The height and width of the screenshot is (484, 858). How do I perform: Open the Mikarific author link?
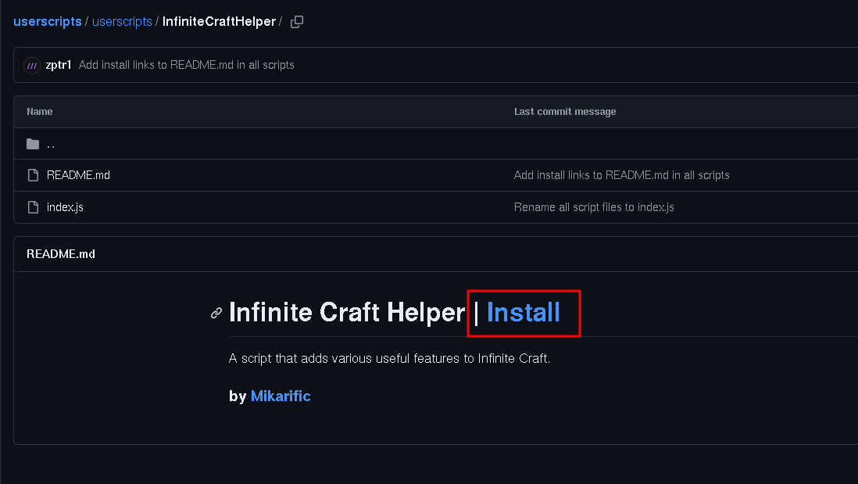(281, 396)
